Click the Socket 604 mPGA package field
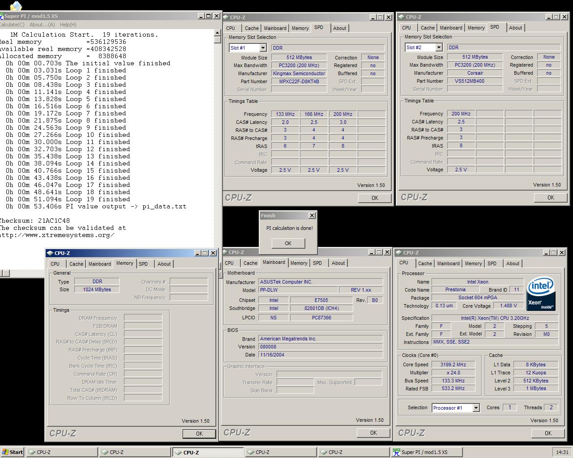Screen dimensions: 573x458 pyautogui.click(x=477, y=298)
